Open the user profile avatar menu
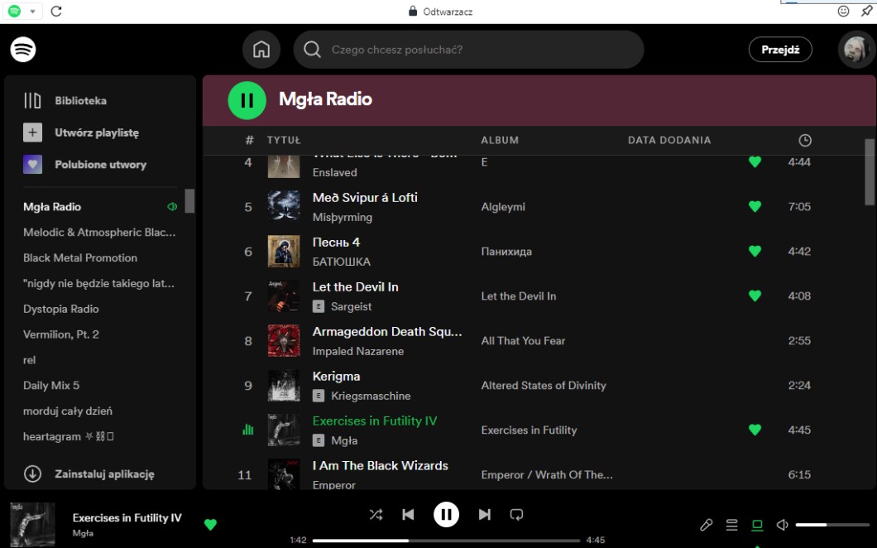 855,50
